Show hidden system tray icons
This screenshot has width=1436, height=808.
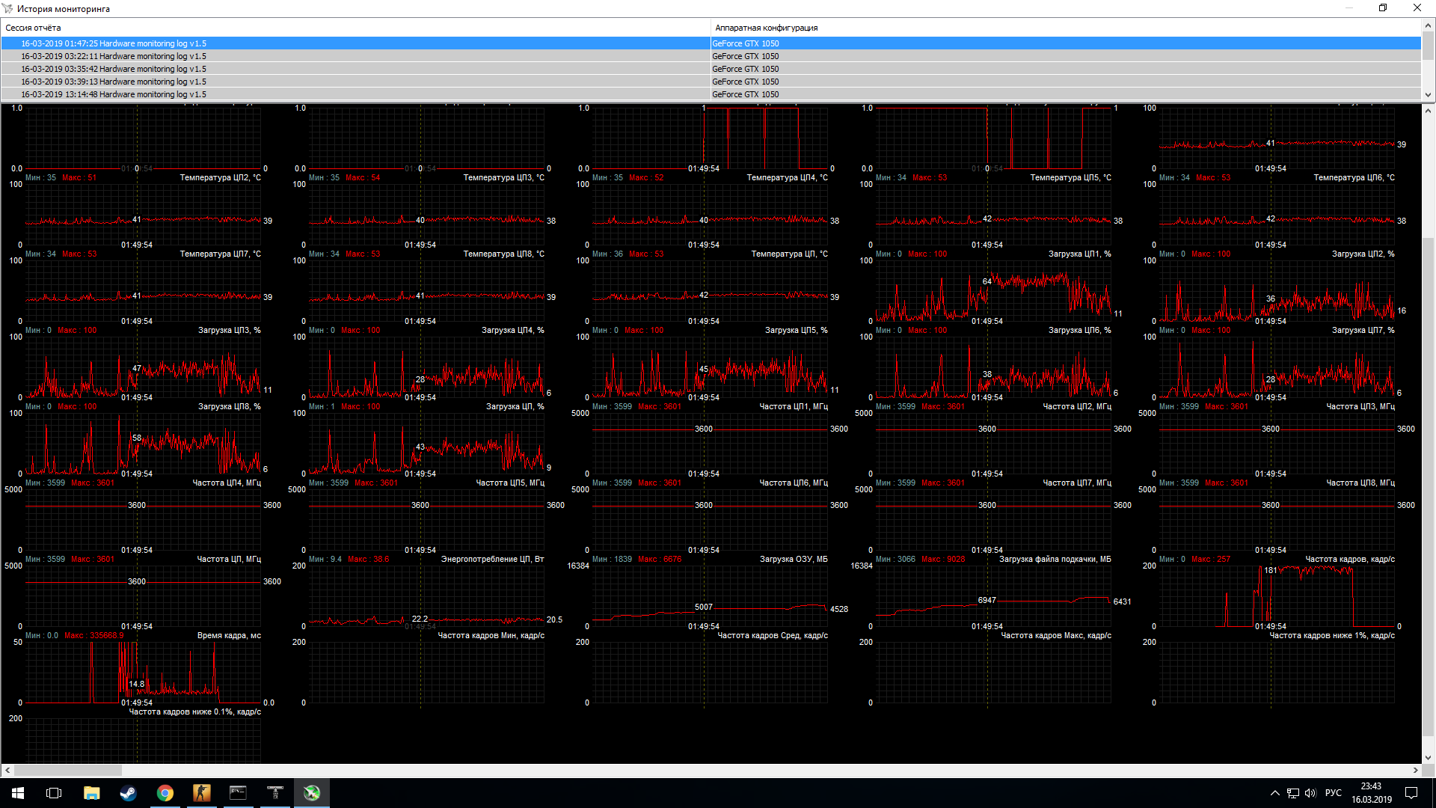tap(1274, 793)
